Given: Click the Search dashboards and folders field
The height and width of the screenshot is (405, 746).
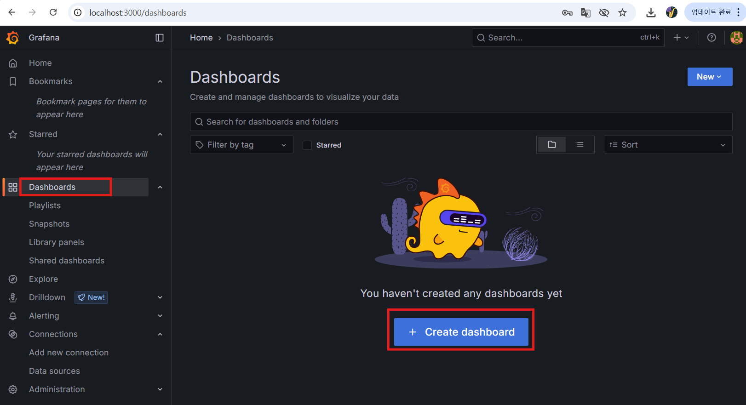Looking at the screenshot, I should point(461,122).
